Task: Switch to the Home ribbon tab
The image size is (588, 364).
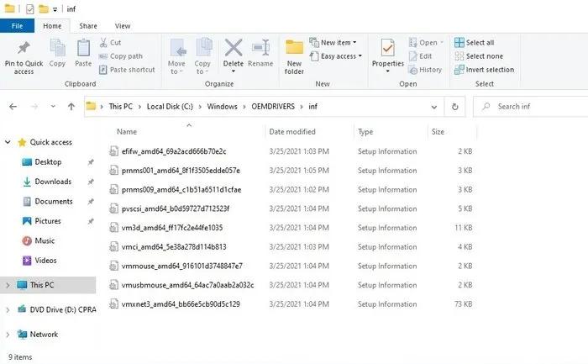Action: pyautogui.click(x=52, y=26)
